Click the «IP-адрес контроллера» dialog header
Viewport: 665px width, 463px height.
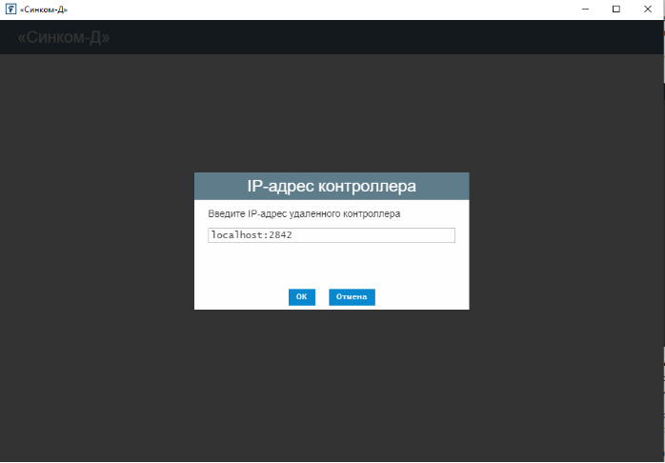coord(331,186)
